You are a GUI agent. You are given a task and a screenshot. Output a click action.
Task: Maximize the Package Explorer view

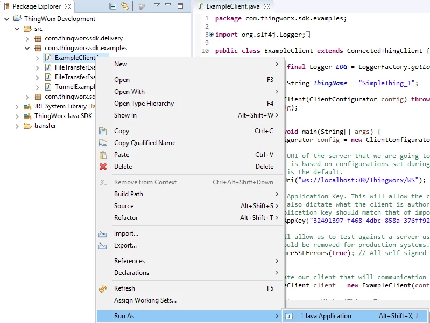[180, 6]
